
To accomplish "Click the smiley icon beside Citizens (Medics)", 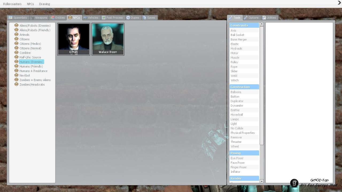I will tap(16, 43).
